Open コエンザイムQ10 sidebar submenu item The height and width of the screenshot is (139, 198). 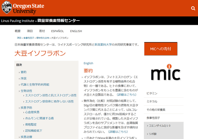tap(159, 126)
